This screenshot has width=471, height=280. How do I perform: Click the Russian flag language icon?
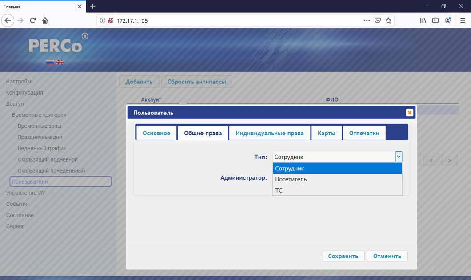click(50, 63)
